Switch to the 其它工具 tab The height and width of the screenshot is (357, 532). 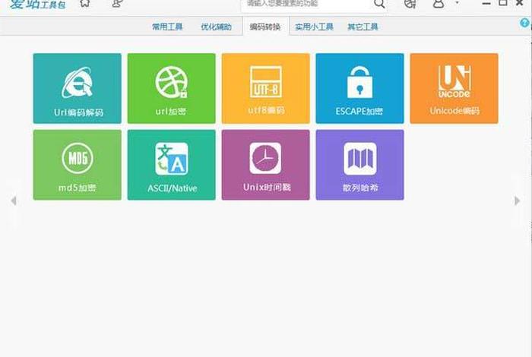point(363,27)
